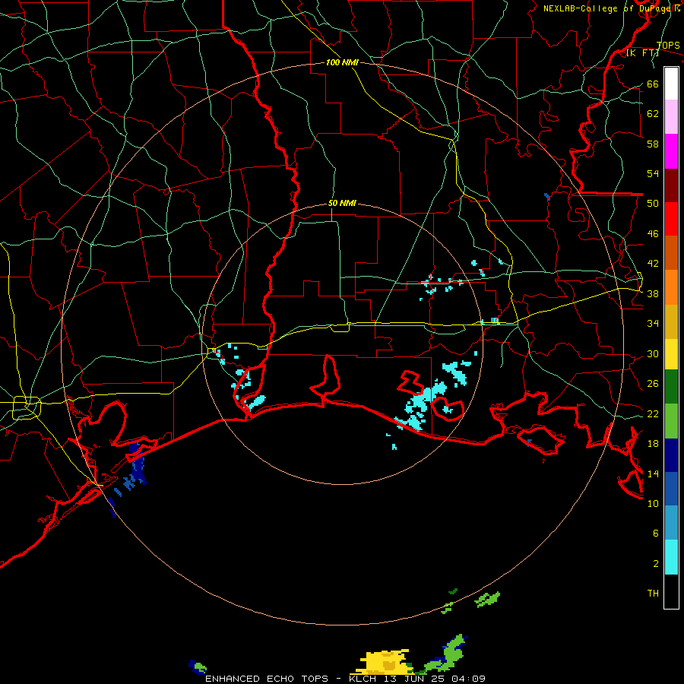Screen dimensions: 684x684
Task: Select the black TH legend swatch
Action: click(671, 591)
